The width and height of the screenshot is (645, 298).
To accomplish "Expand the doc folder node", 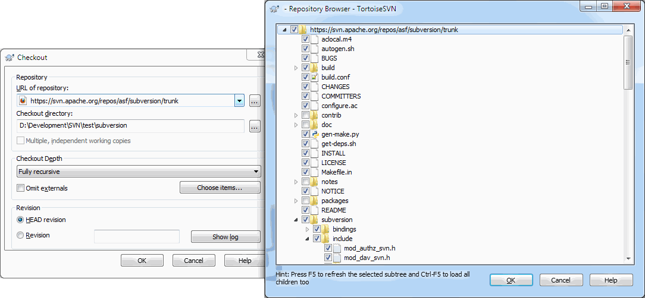I will pyautogui.click(x=296, y=125).
